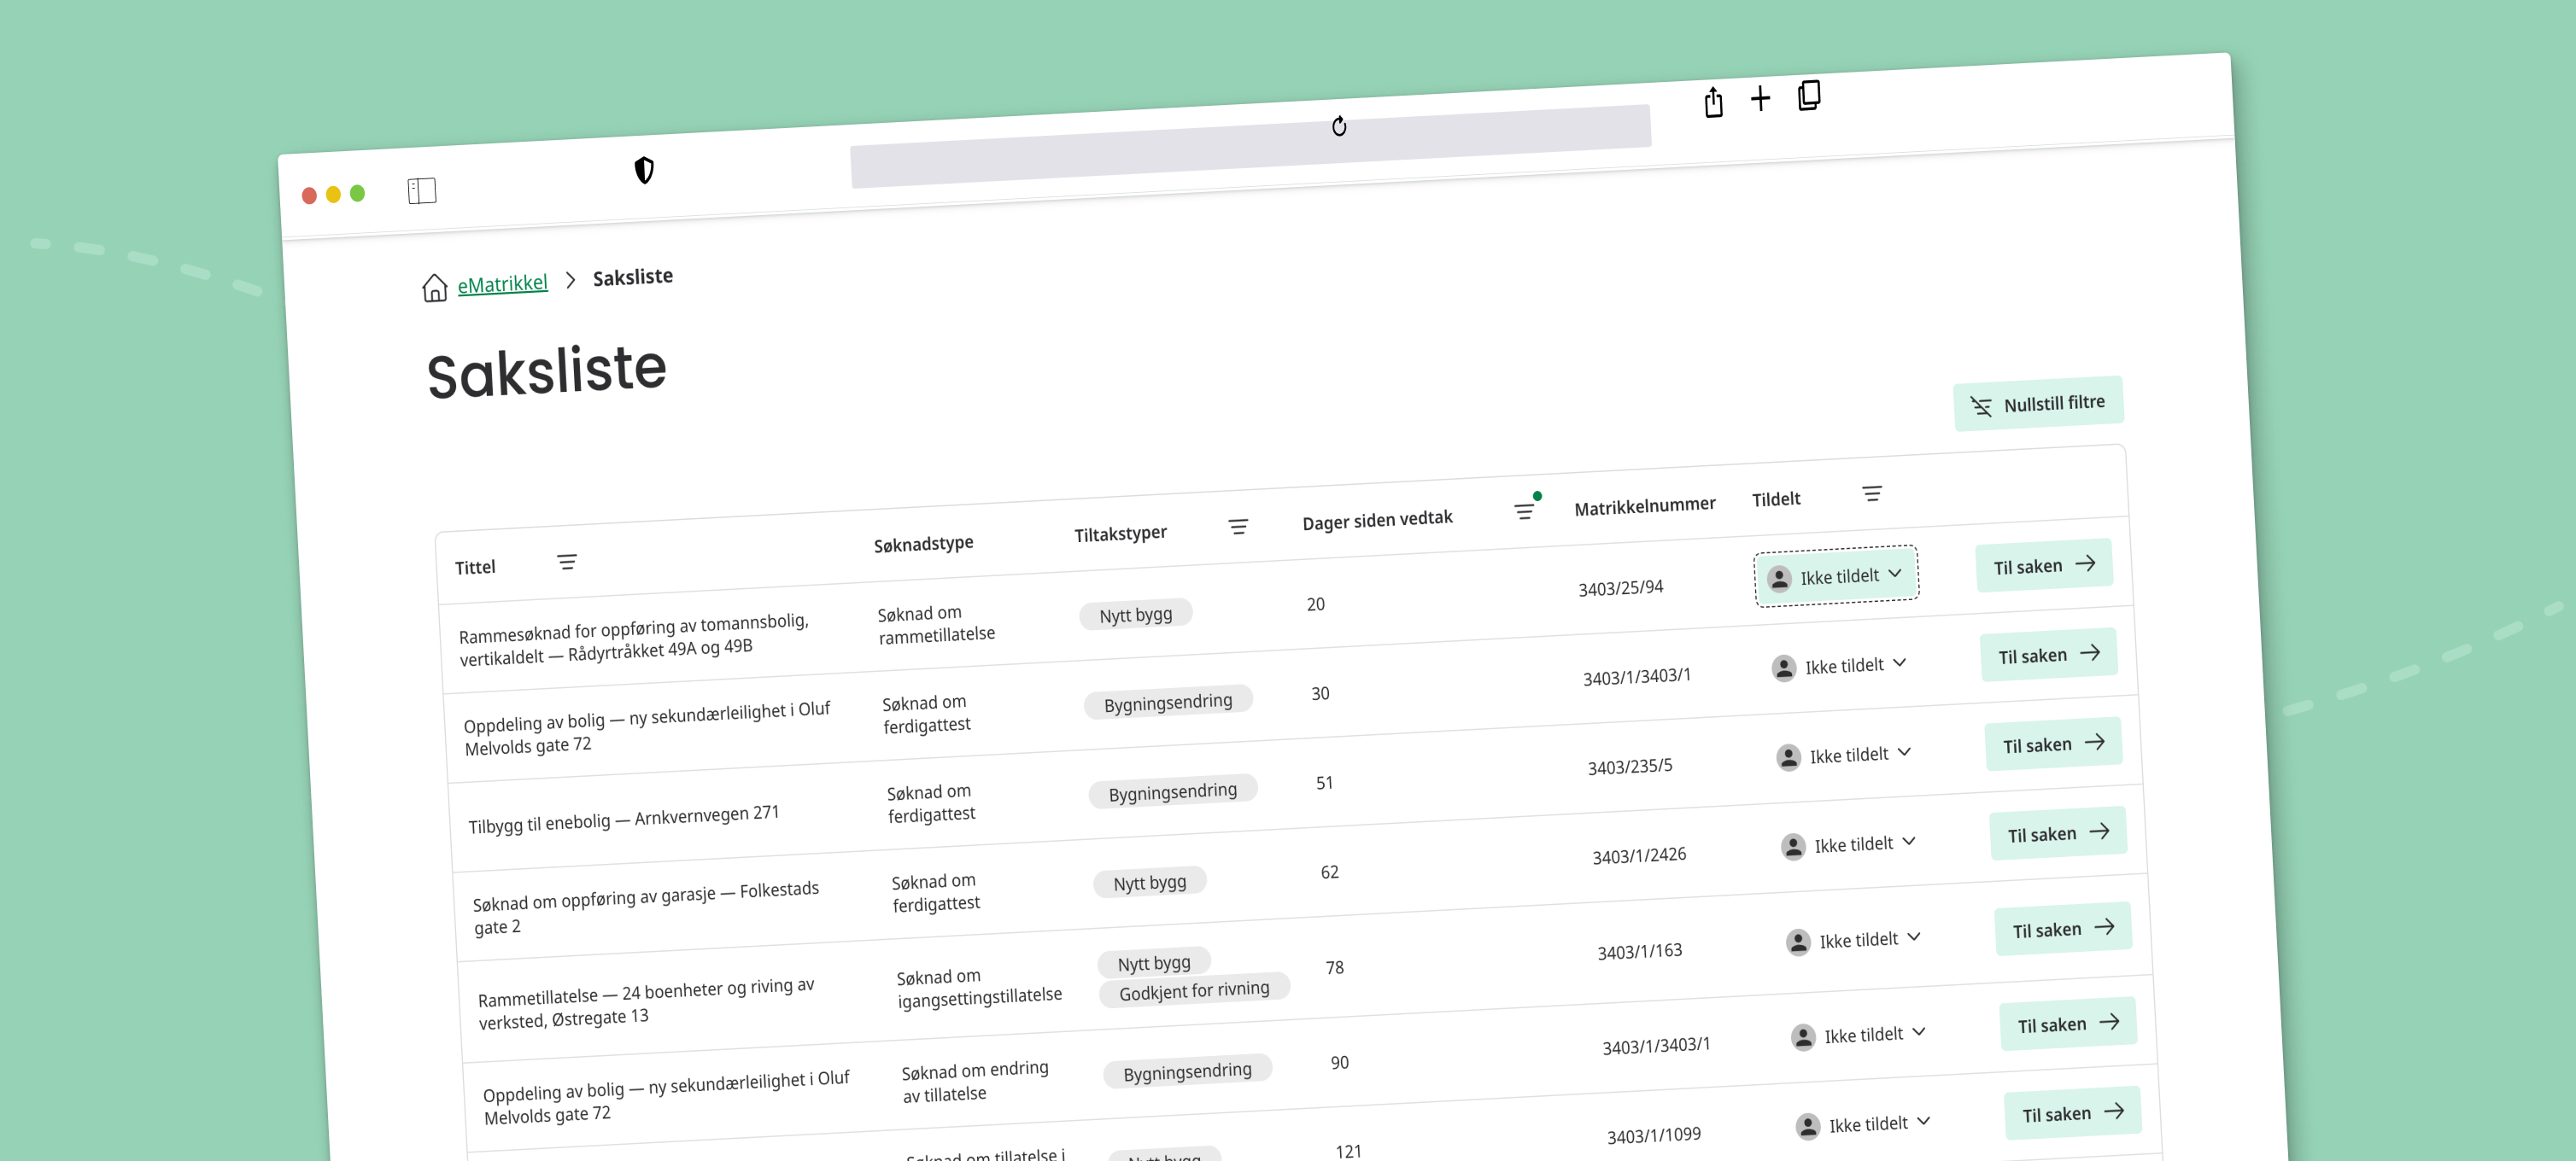2576x1161 pixels.
Task: Open Ikke tildelt dropdown for 3403/1/163
Action: tap(1855, 940)
